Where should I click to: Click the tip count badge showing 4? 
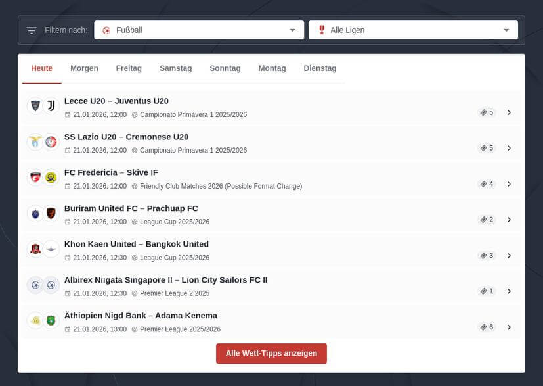click(x=487, y=184)
